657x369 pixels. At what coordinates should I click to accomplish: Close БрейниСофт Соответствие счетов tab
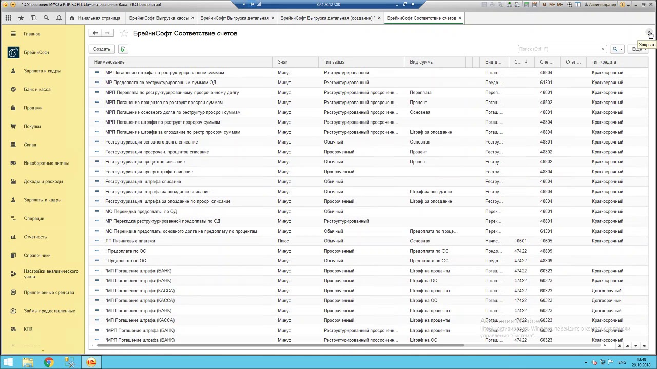click(460, 18)
